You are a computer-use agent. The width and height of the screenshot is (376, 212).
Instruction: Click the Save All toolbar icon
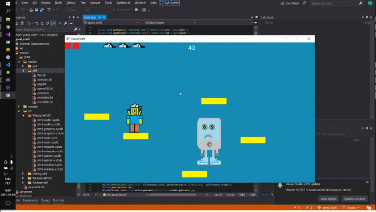point(41,10)
